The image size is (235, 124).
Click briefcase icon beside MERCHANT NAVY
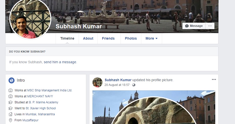11,96
